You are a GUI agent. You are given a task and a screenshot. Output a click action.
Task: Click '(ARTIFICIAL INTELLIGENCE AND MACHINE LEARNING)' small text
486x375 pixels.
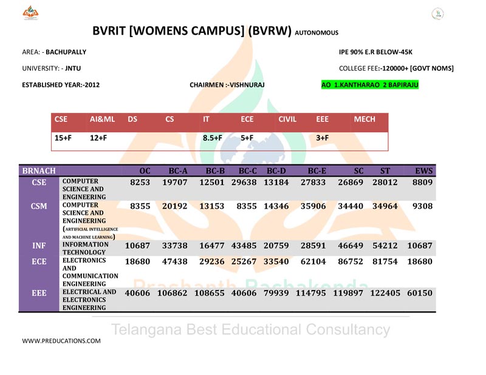[x=90, y=233]
